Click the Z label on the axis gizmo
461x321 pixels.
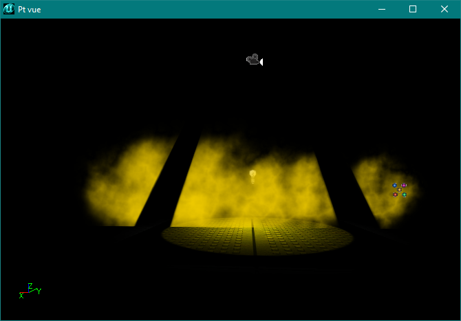click(x=30, y=285)
